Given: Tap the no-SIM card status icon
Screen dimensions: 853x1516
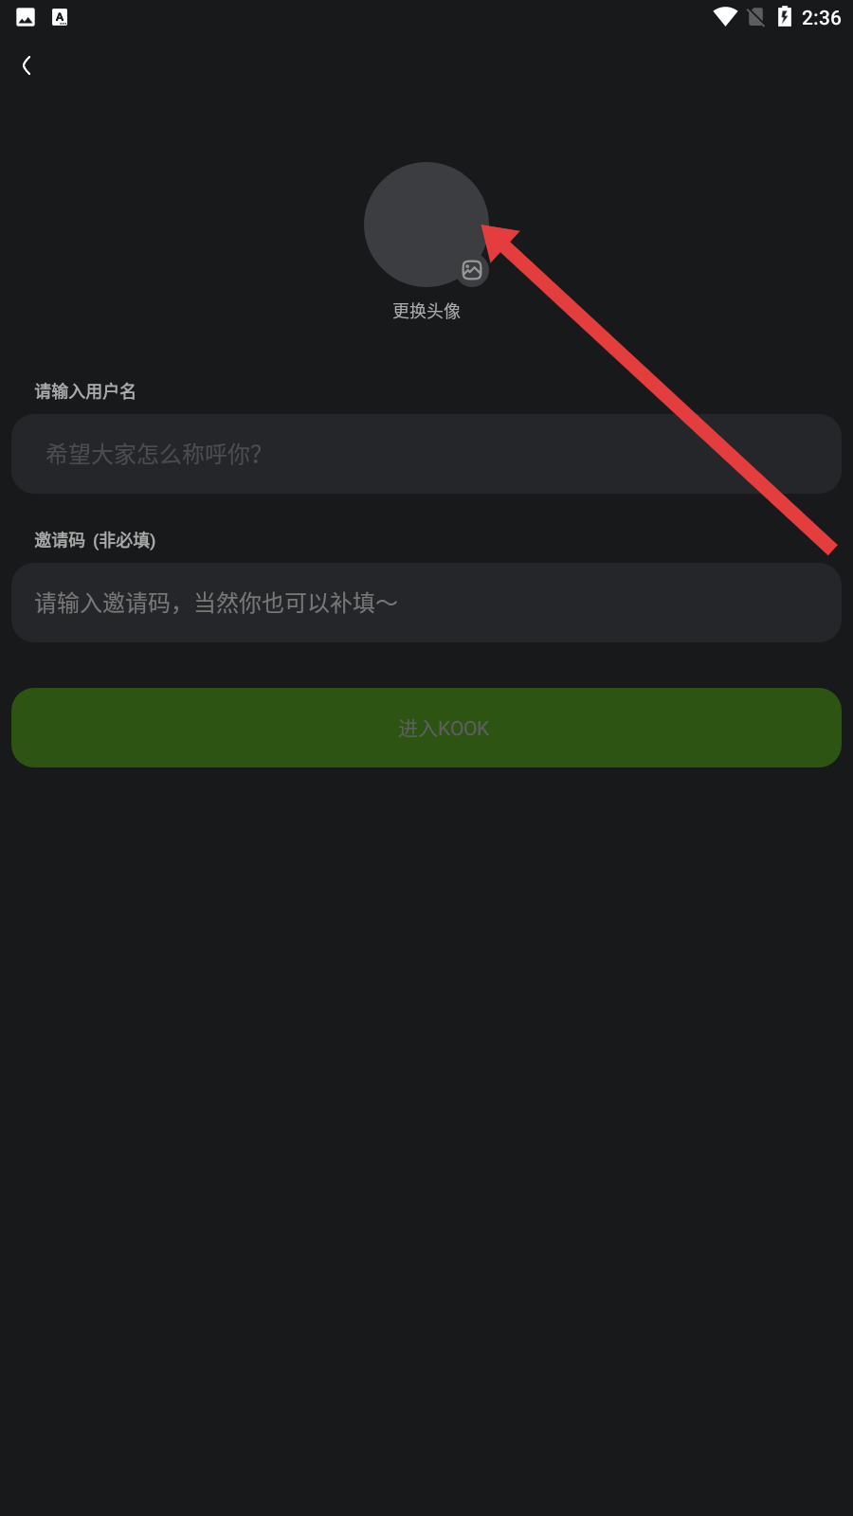Looking at the screenshot, I should [756, 17].
